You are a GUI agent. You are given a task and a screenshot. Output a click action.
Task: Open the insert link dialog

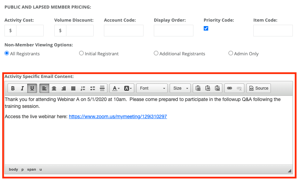tap(230, 88)
